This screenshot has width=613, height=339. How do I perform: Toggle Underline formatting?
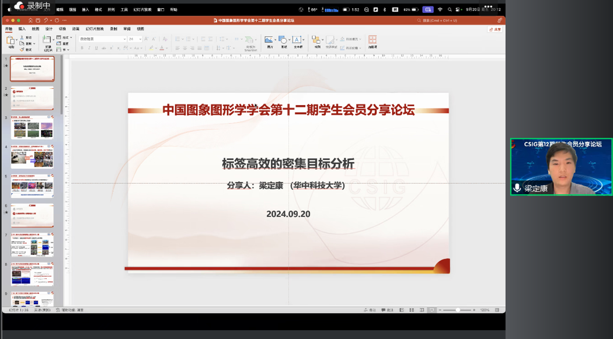point(96,48)
